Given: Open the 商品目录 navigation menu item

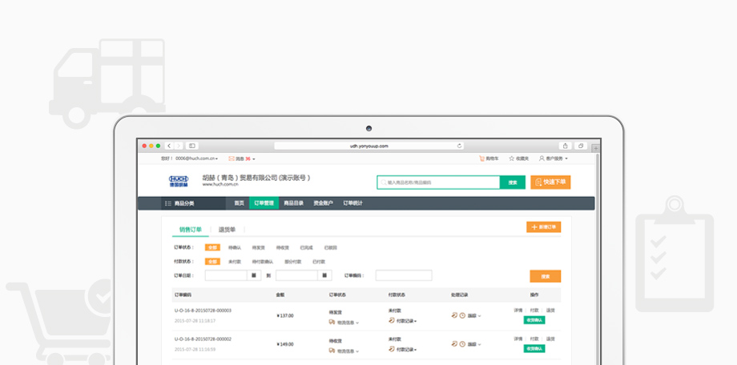Looking at the screenshot, I should pos(293,203).
